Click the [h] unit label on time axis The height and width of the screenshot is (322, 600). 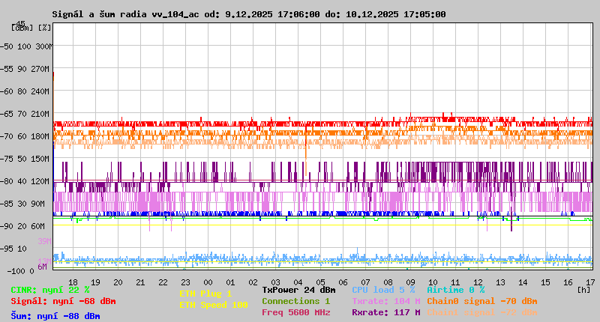583,289
